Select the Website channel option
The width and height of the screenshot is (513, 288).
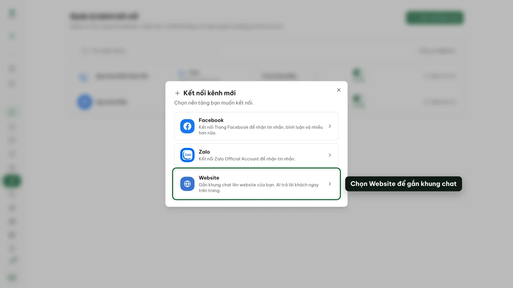[x=256, y=184]
